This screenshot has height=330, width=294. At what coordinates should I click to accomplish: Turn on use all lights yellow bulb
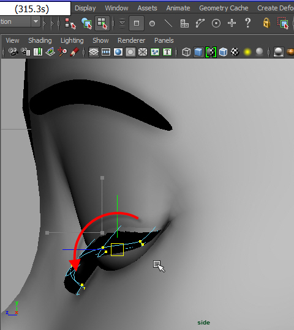[x=247, y=52]
